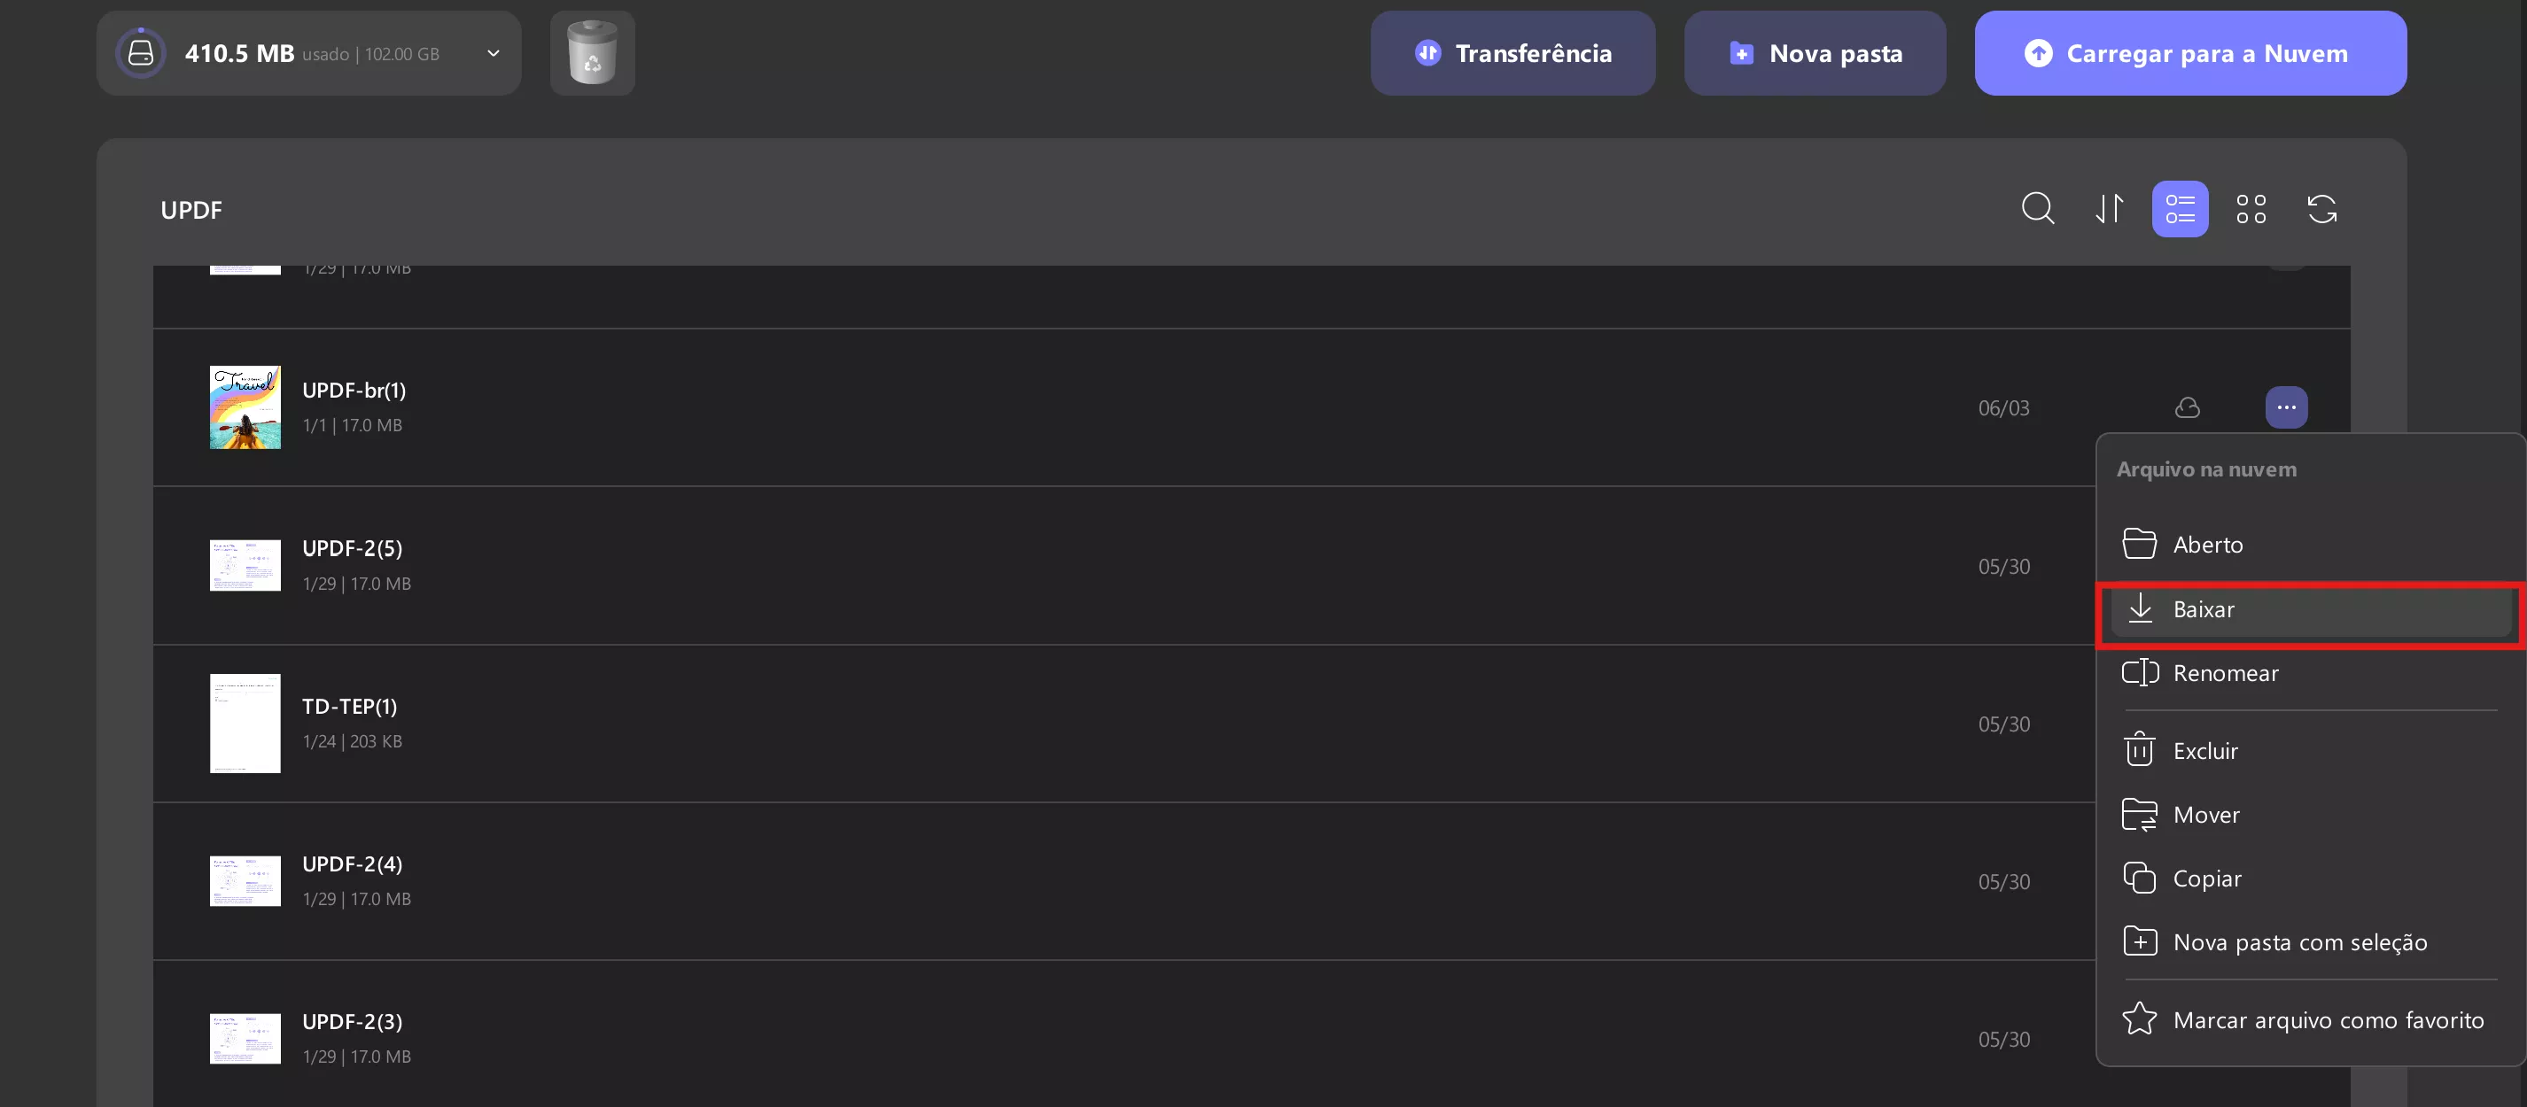Open the sort order icon

pyautogui.click(x=2109, y=208)
